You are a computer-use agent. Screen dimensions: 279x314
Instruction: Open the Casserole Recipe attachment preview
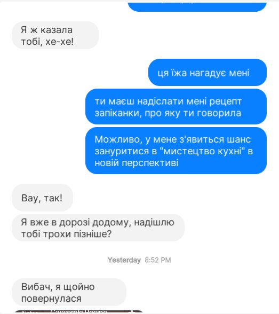pos(78,312)
